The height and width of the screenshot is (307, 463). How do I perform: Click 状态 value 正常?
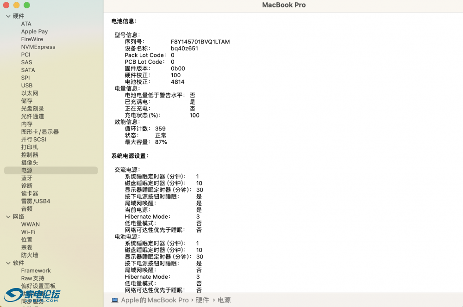pos(161,135)
